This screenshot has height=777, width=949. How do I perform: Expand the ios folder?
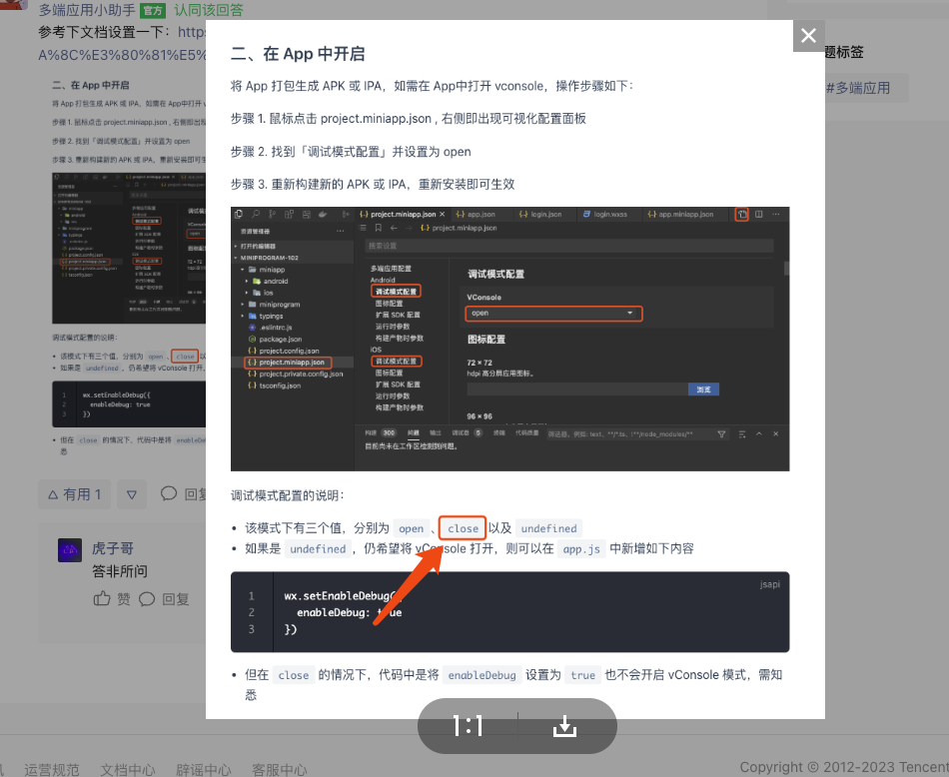(268, 293)
